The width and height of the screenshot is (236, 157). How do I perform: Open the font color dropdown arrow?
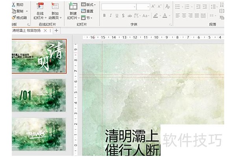click(x=170, y=16)
